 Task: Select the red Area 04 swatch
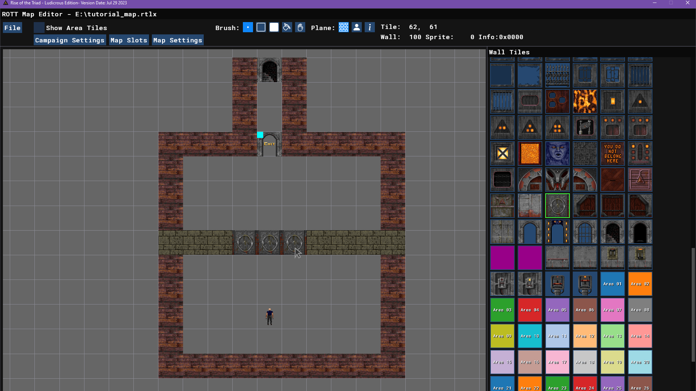(x=530, y=310)
